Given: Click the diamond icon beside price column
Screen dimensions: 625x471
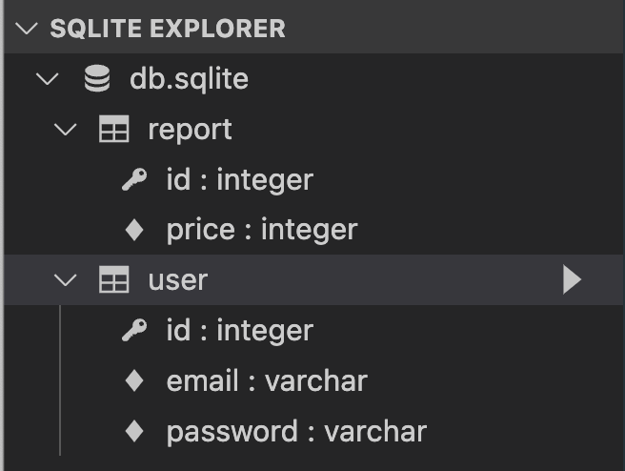Looking at the screenshot, I should coord(134,230).
